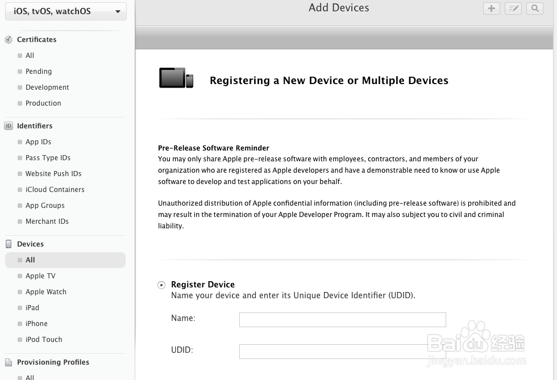Click the Certificates section icon
557x380 pixels.
point(9,39)
